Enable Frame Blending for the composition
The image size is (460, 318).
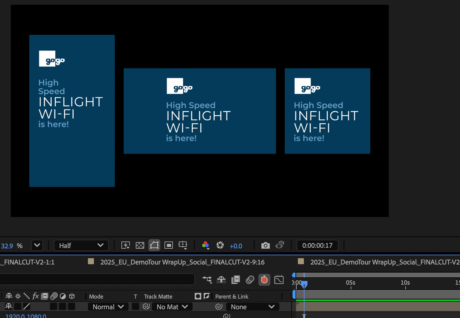tap(236, 280)
